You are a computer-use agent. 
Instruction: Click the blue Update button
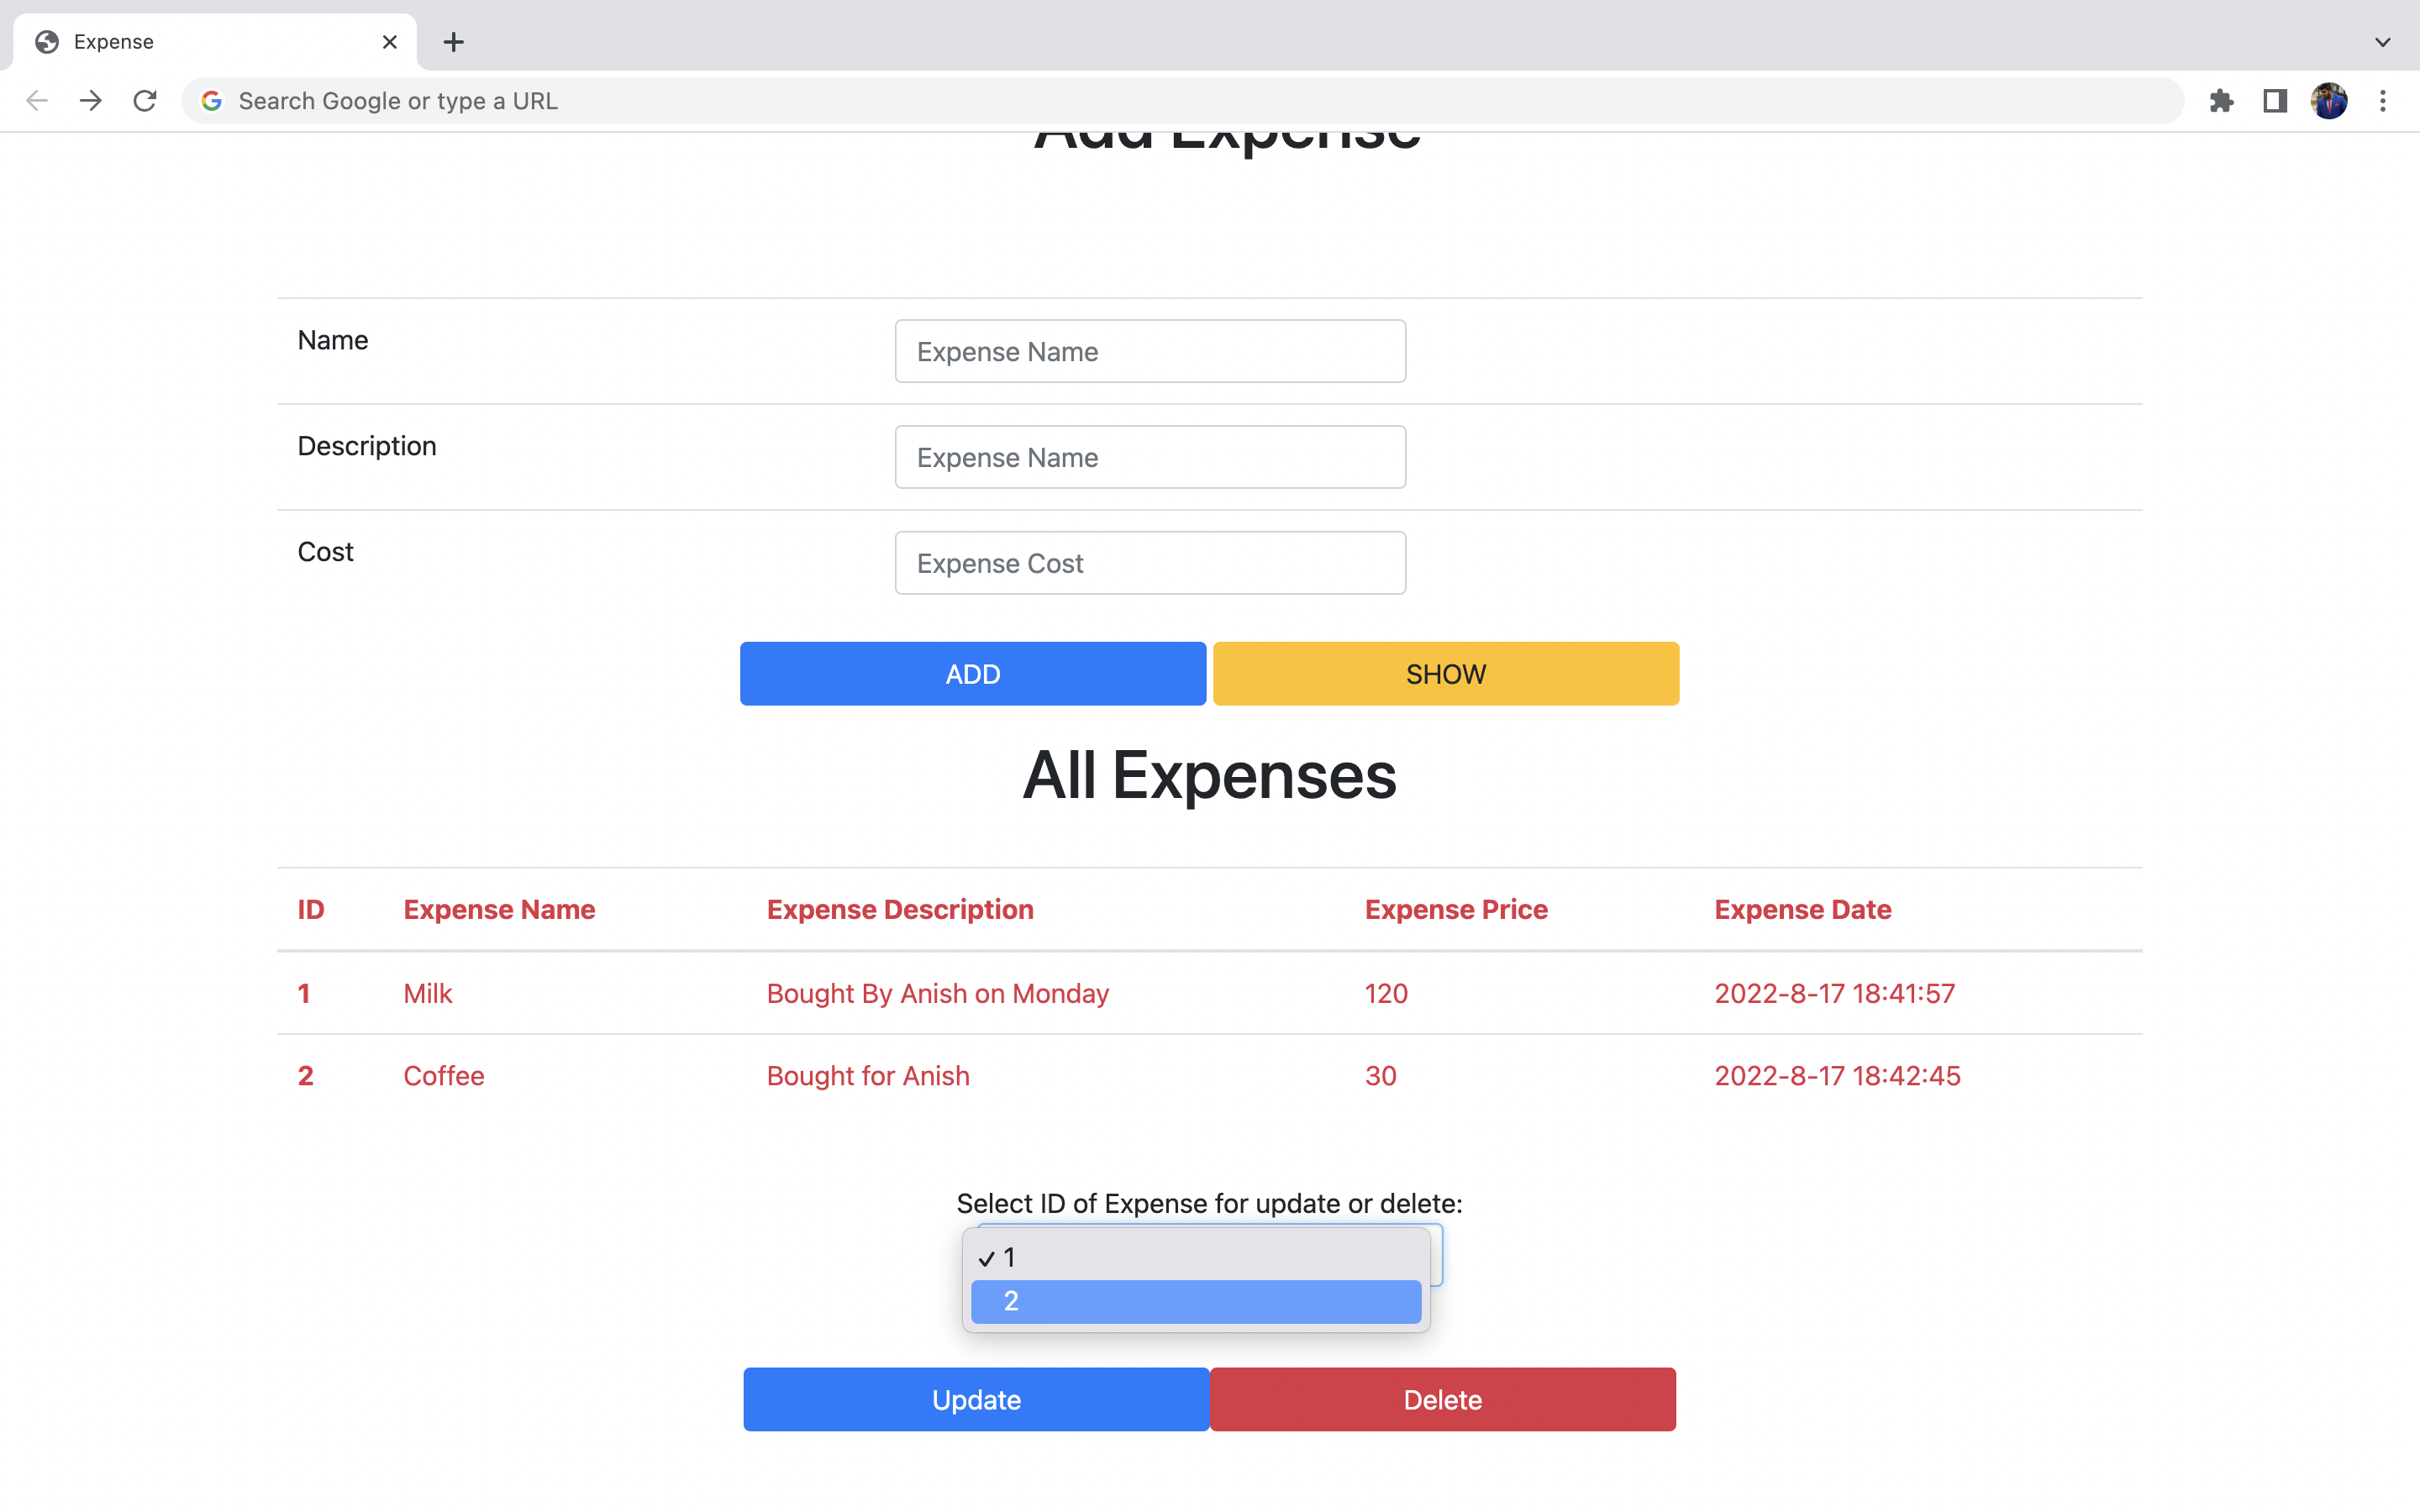click(x=976, y=1399)
